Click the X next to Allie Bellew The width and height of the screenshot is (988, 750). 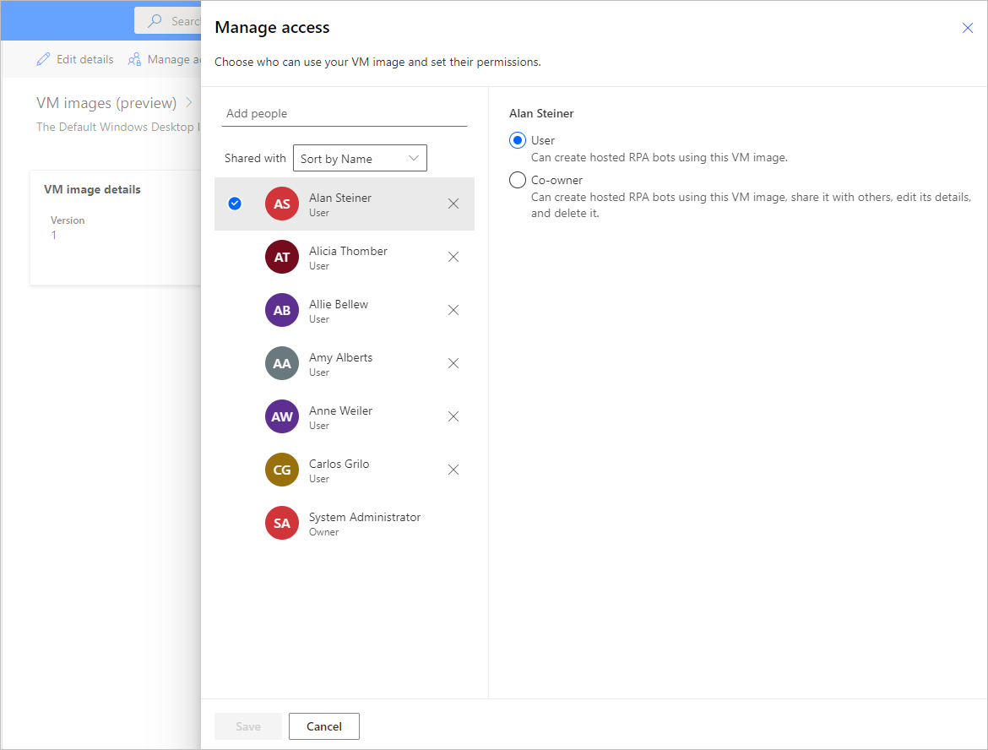pos(453,310)
